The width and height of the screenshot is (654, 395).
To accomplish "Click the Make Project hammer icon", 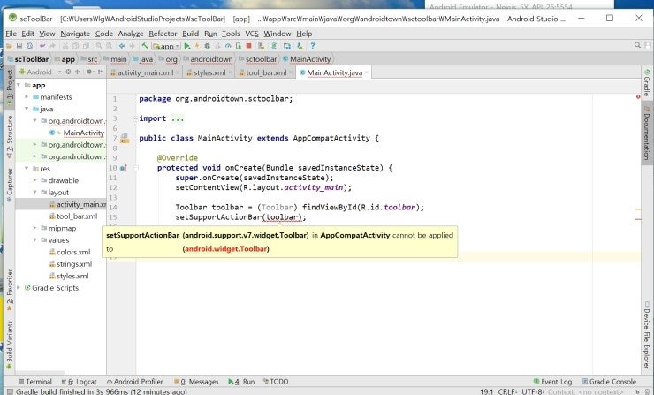I will (145, 46).
